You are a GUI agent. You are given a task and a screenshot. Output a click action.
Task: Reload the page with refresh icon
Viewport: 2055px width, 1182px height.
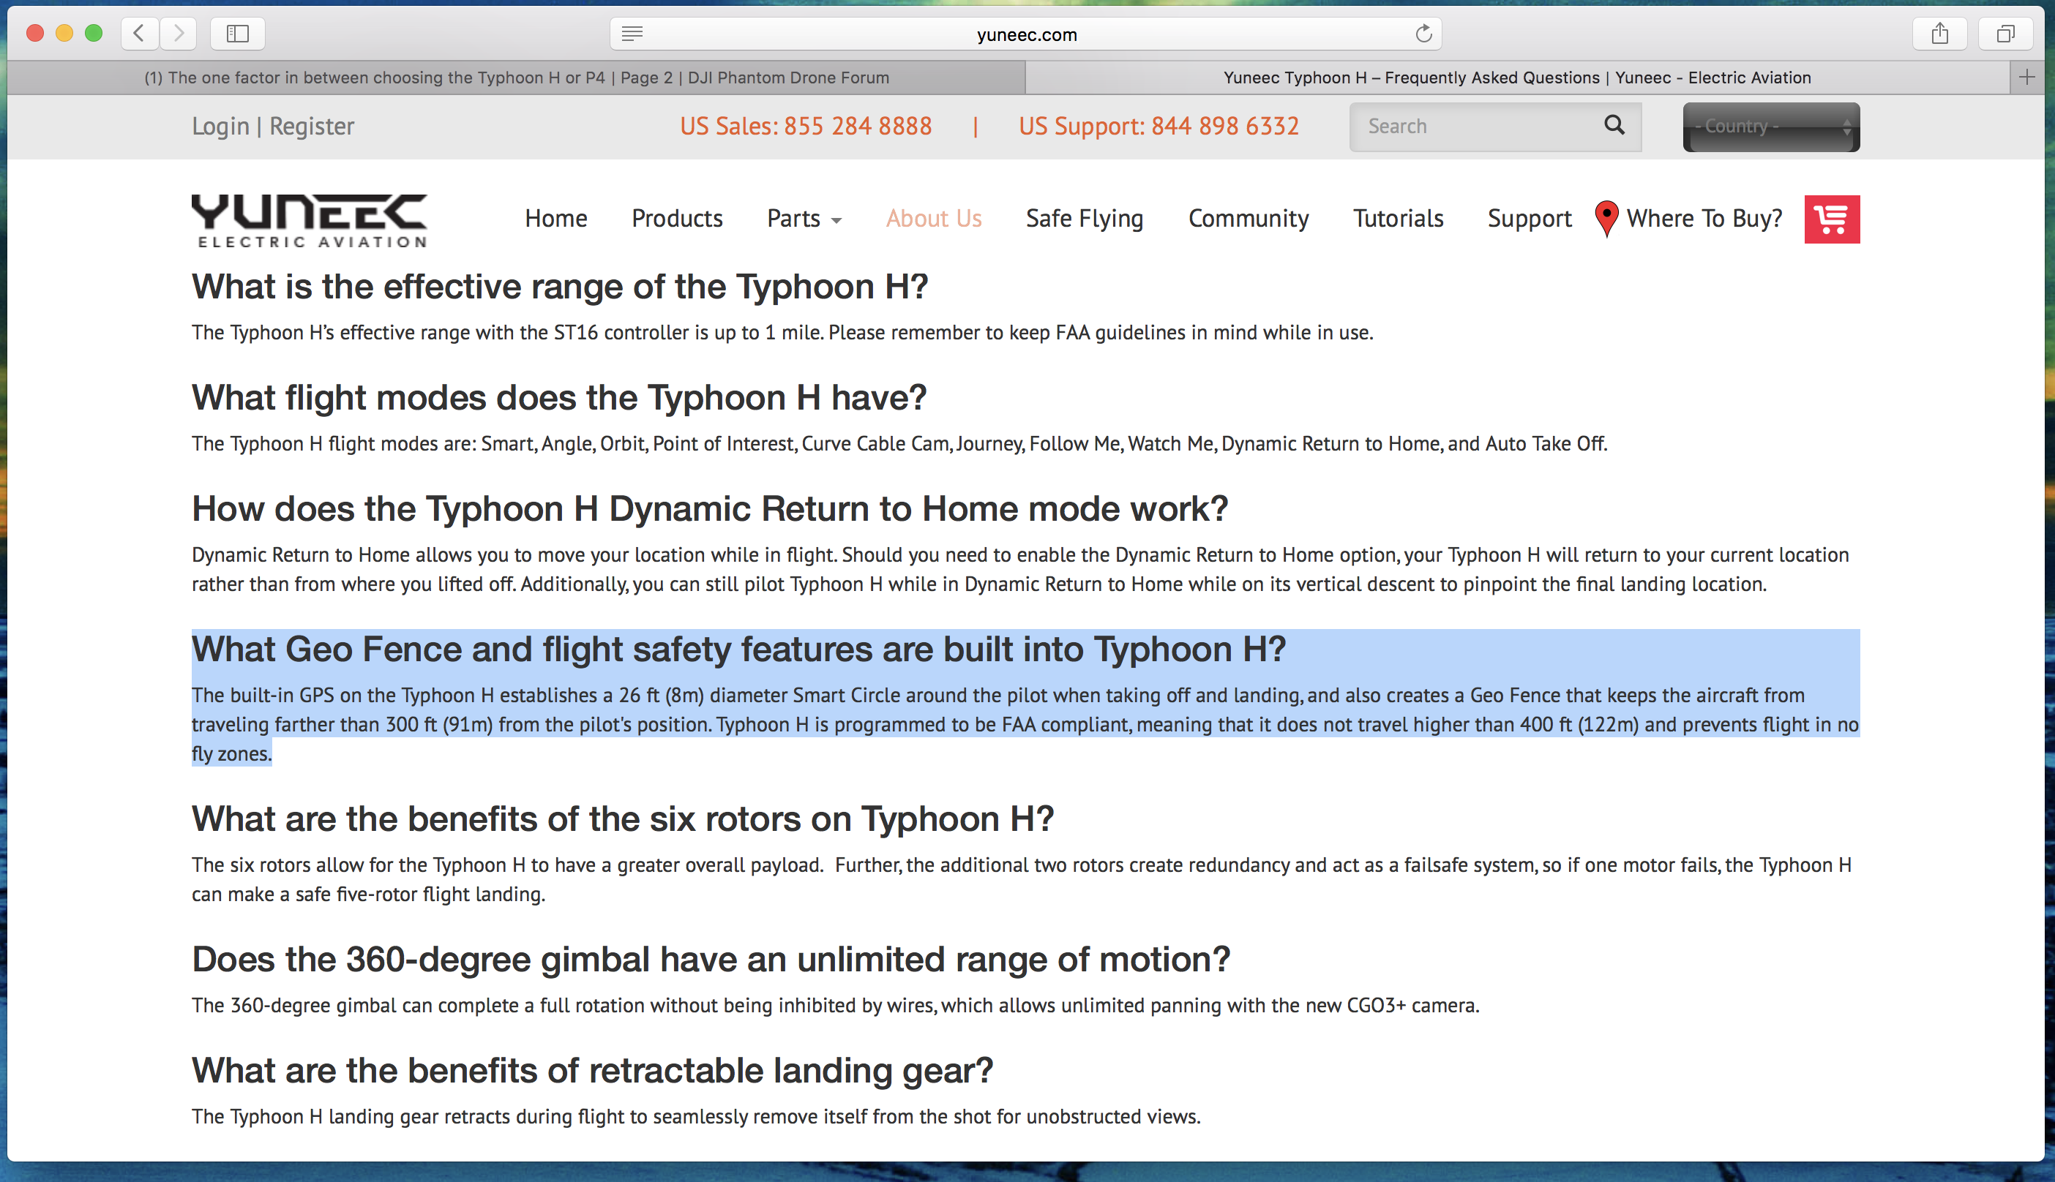[1423, 34]
